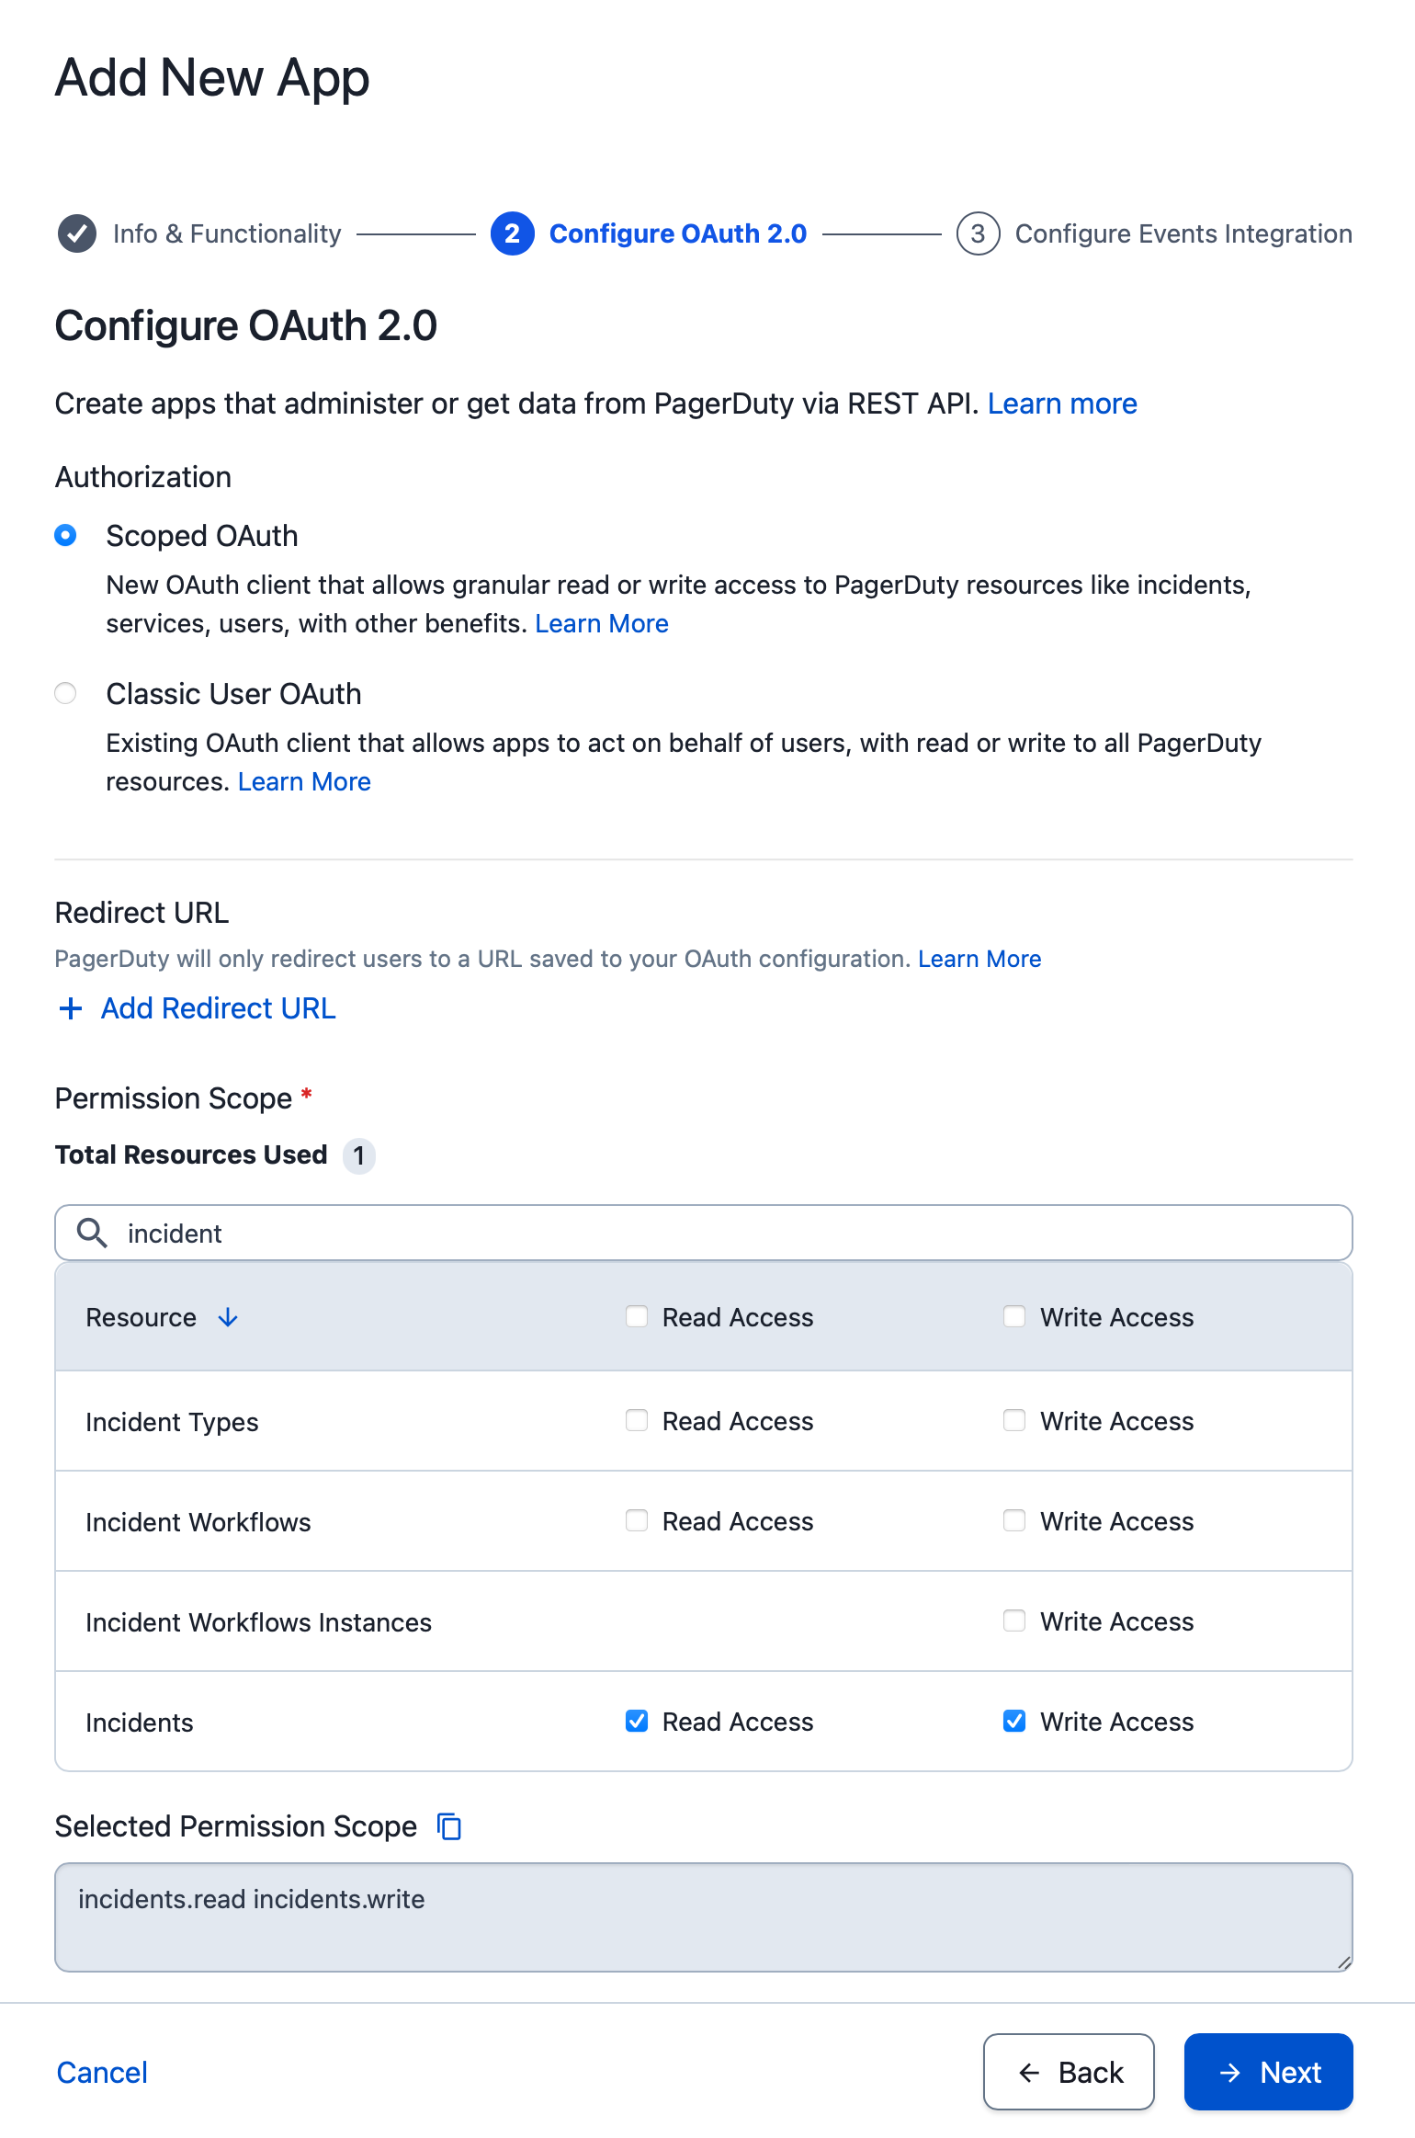Uncheck Read Access for Incidents
The image size is (1415, 2138).
point(636,1721)
